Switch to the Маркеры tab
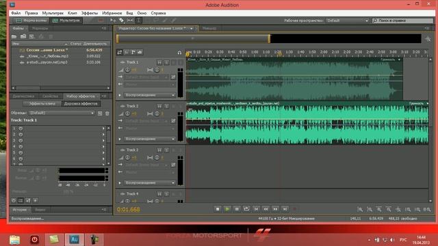The image size is (438, 246). coord(40,28)
